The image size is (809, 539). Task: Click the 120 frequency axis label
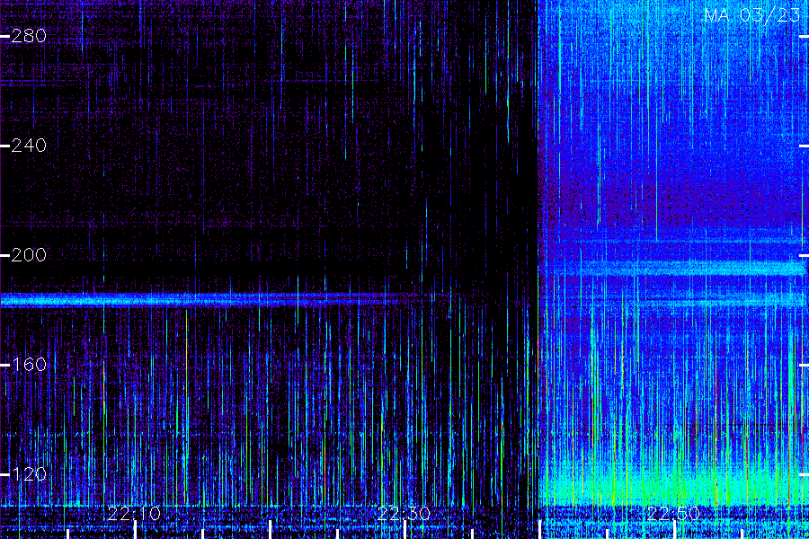pyautogui.click(x=29, y=474)
